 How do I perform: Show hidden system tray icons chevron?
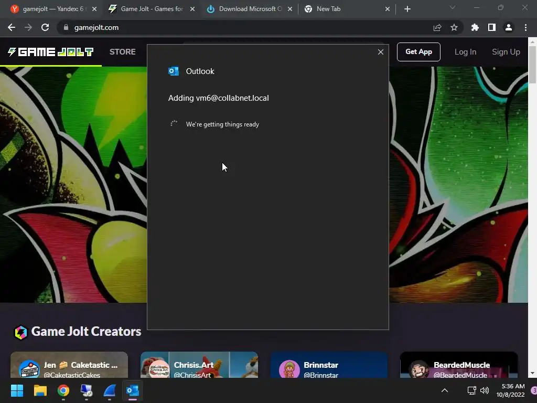click(x=445, y=390)
